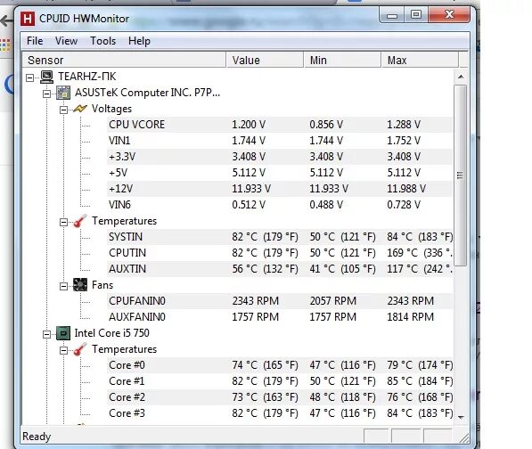The width and height of the screenshot is (532, 449).
Task: Select the CPUFANIN0 fan row
Action: tap(280, 301)
